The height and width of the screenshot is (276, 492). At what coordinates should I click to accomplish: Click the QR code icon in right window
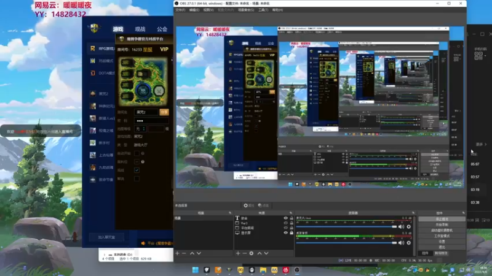point(478,56)
